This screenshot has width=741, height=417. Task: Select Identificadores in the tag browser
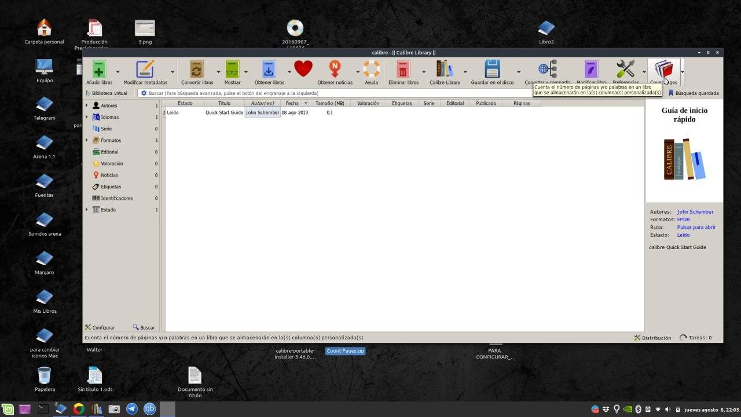pos(117,198)
